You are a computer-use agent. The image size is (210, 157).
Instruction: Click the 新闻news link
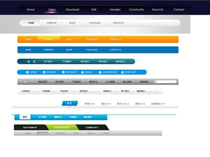tap(90, 104)
